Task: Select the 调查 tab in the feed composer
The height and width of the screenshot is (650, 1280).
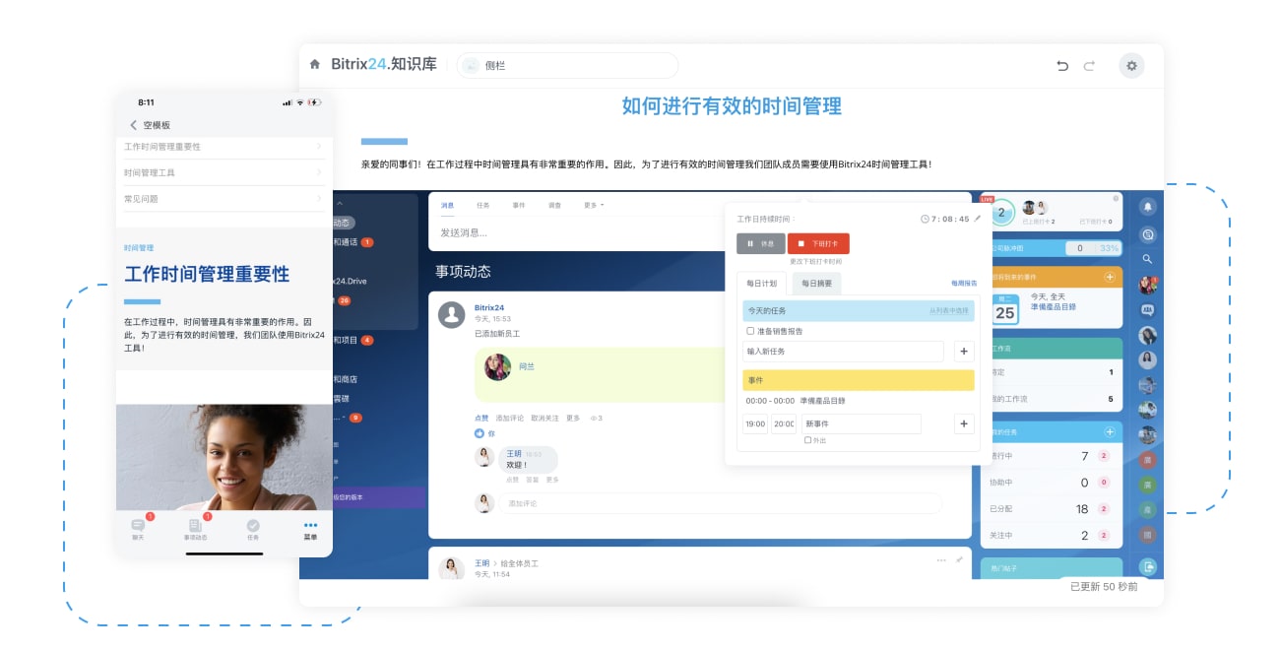Action: click(x=554, y=205)
